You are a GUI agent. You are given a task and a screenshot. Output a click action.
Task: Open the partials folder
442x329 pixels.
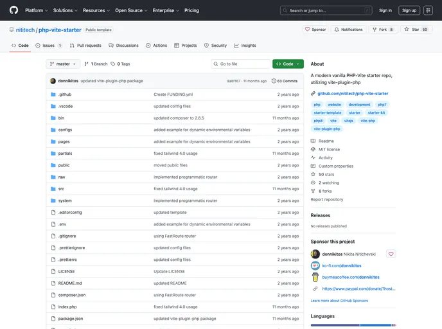65,154
